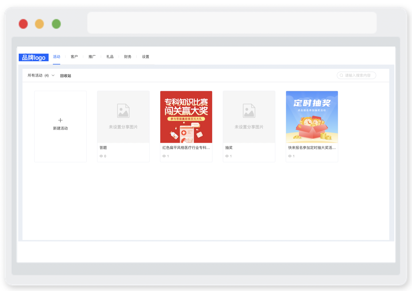The image size is (412, 291).
Task: Click the yellow window minimize dot
Action: point(39,24)
